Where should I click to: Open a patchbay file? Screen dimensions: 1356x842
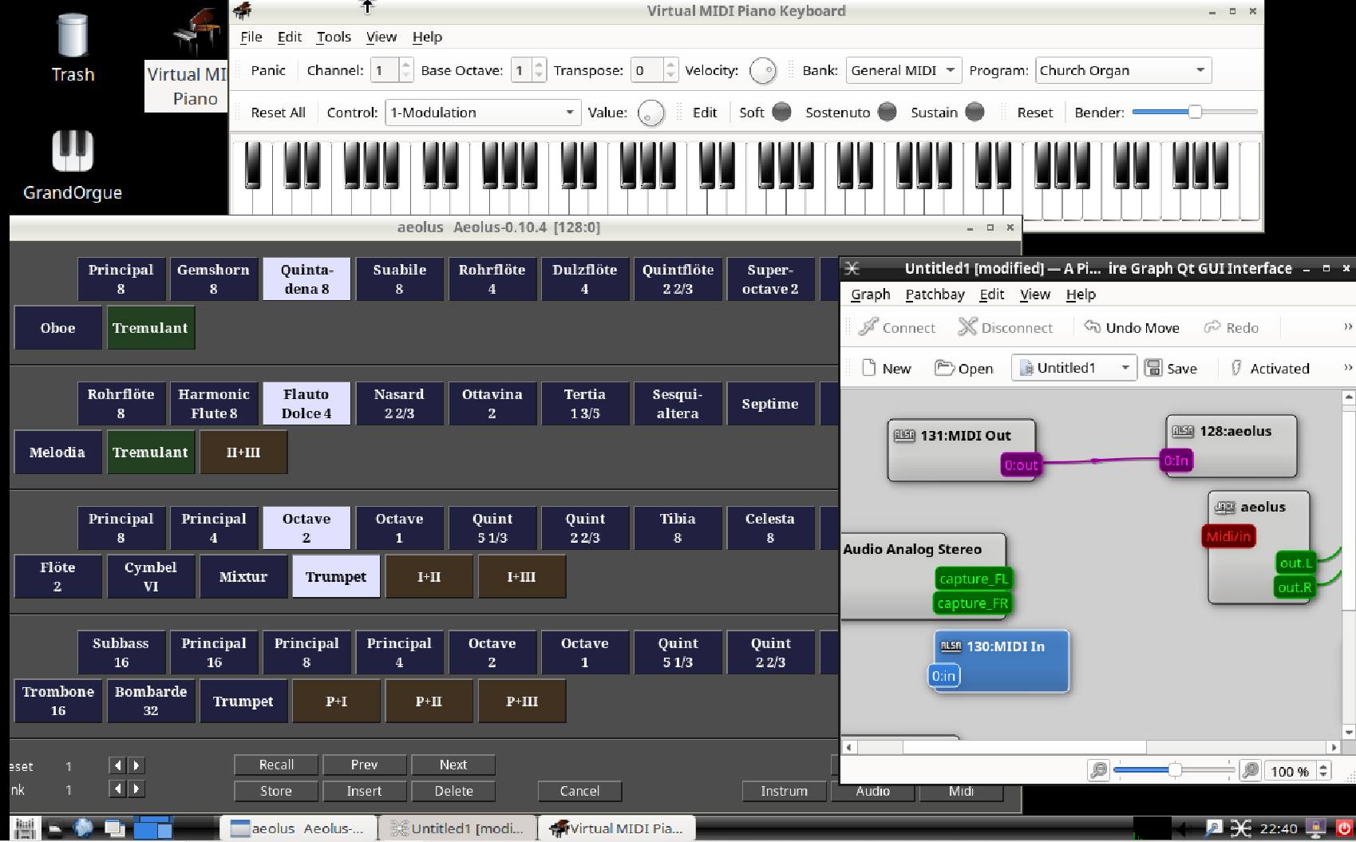[x=964, y=368]
